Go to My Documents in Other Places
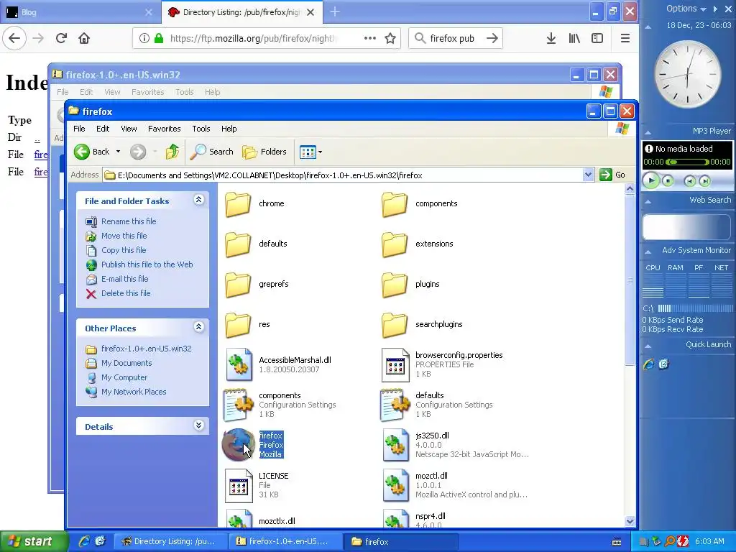Image resolution: width=736 pixels, height=552 pixels. click(x=126, y=363)
